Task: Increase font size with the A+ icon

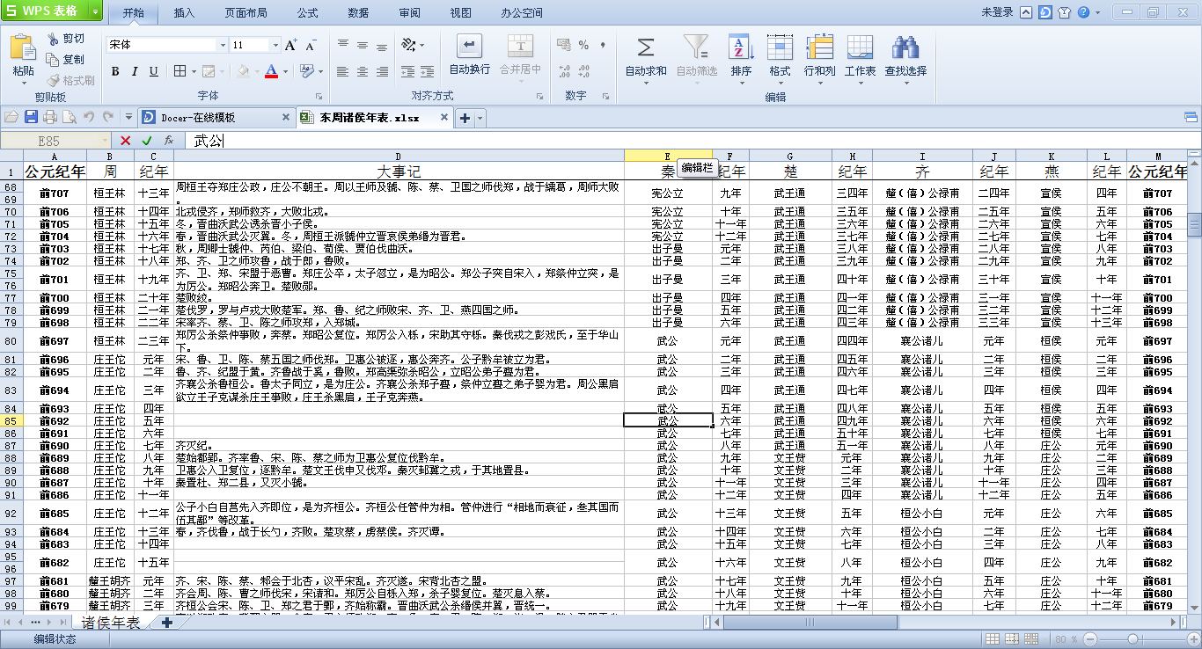Action: [290, 45]
